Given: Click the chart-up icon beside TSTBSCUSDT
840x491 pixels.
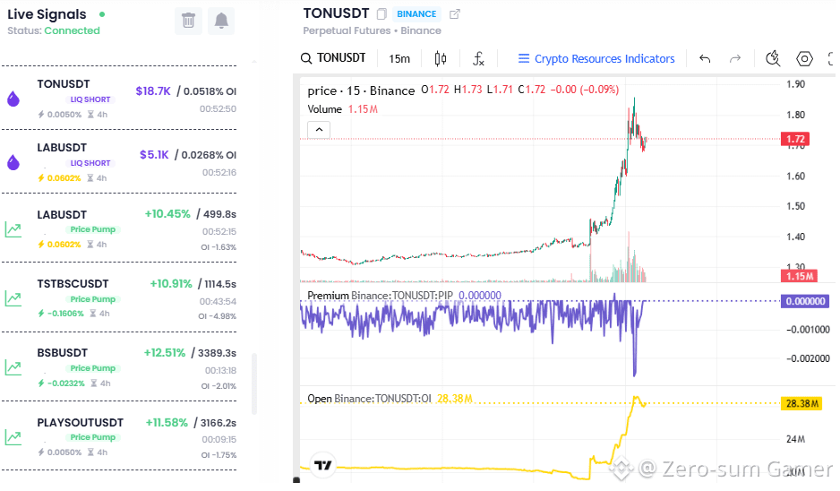Looking at the screenshot, I should (x=13, y=298).
